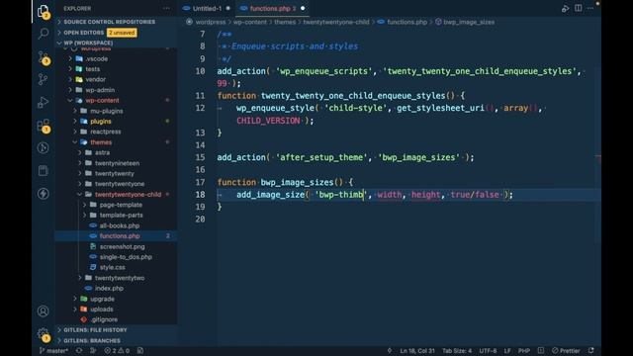
Task: Open the Search view in activity bar
Action: tap(44, 34)
